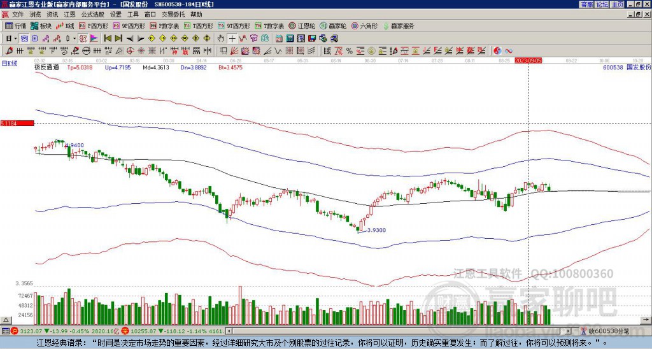Click the 极反通道 indicator label

(46, 67)
